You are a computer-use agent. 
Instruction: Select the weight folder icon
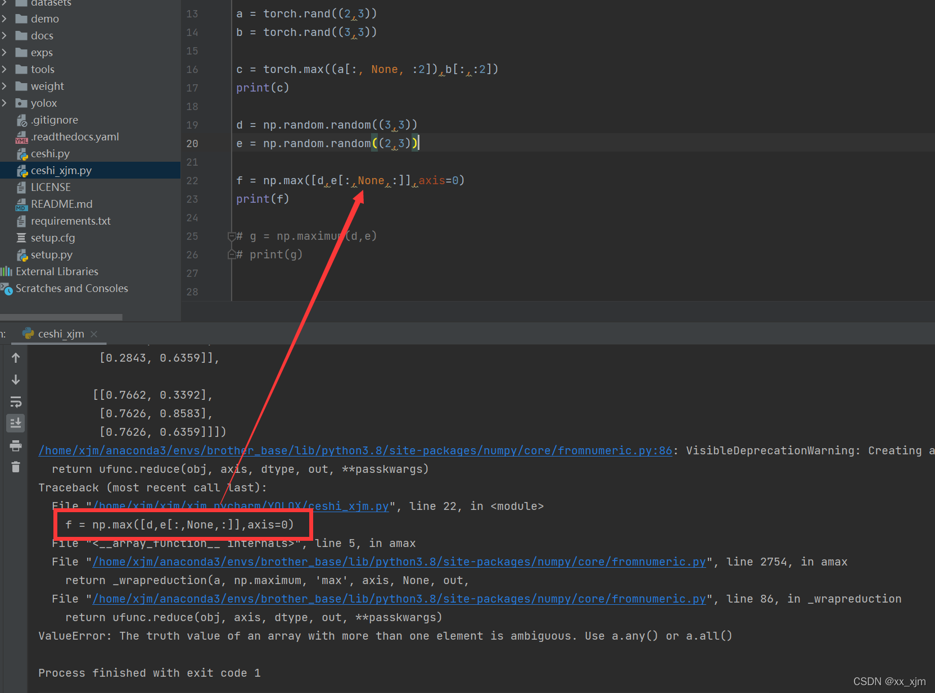(21, 86)
